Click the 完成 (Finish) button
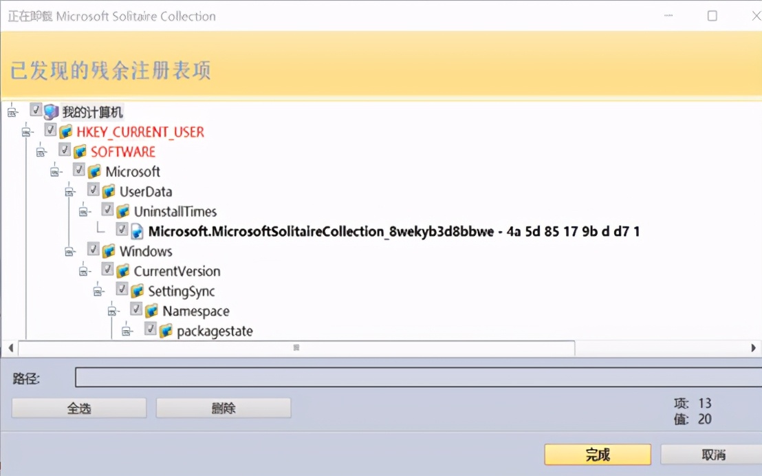Image resolution: width=762 pixels, height=476 pixels. click(x=598, y=455)
